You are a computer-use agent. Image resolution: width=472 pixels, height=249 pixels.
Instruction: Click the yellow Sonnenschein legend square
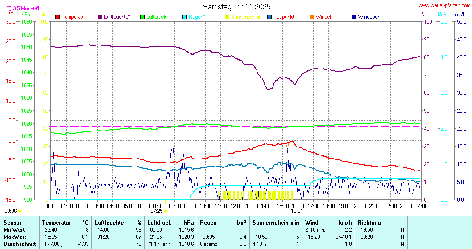[227, 17]
